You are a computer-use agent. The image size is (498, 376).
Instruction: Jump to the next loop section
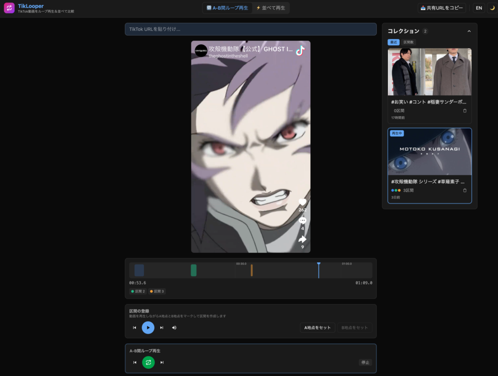pos(161,362)
